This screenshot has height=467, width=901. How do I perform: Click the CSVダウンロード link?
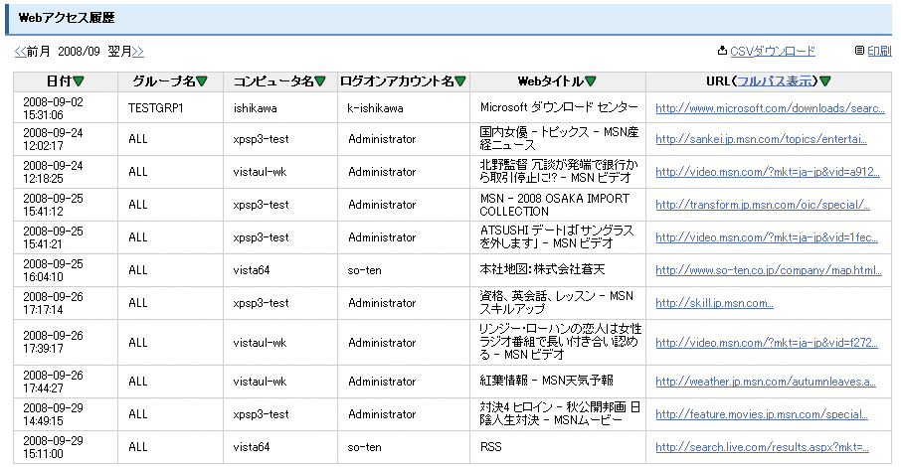[x=773, y=51]
